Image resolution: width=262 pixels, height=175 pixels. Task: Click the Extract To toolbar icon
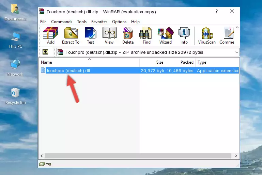point(71,35)
